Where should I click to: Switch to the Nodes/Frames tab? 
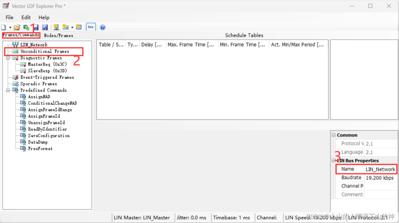pos(58,35)
